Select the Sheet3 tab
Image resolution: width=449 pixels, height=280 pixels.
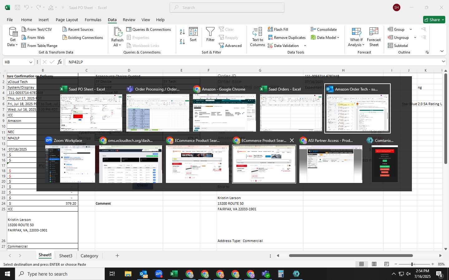click(x=66, y=256)
